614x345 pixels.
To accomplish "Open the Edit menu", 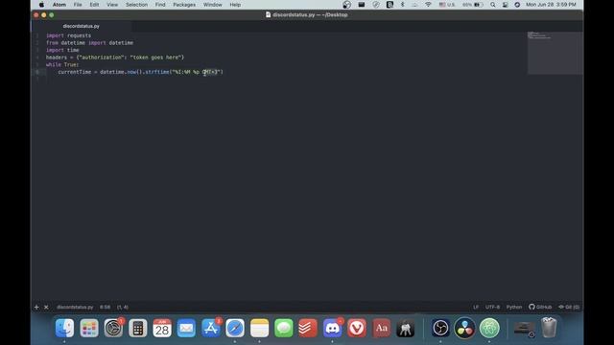I will pyautogui.click(x=94, y=5).
